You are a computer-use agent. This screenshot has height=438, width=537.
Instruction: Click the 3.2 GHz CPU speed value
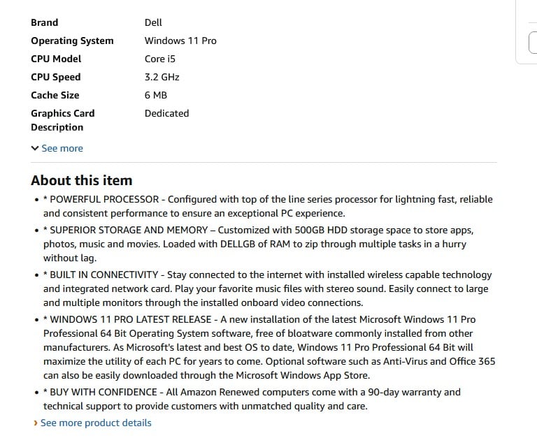coord(162,77)
